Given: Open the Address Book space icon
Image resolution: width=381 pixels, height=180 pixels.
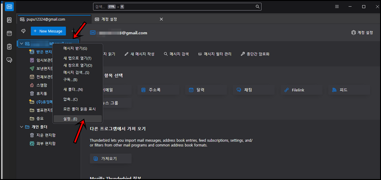Looking at the screenshot, I should pyautogui.click(x=9, y=20).
